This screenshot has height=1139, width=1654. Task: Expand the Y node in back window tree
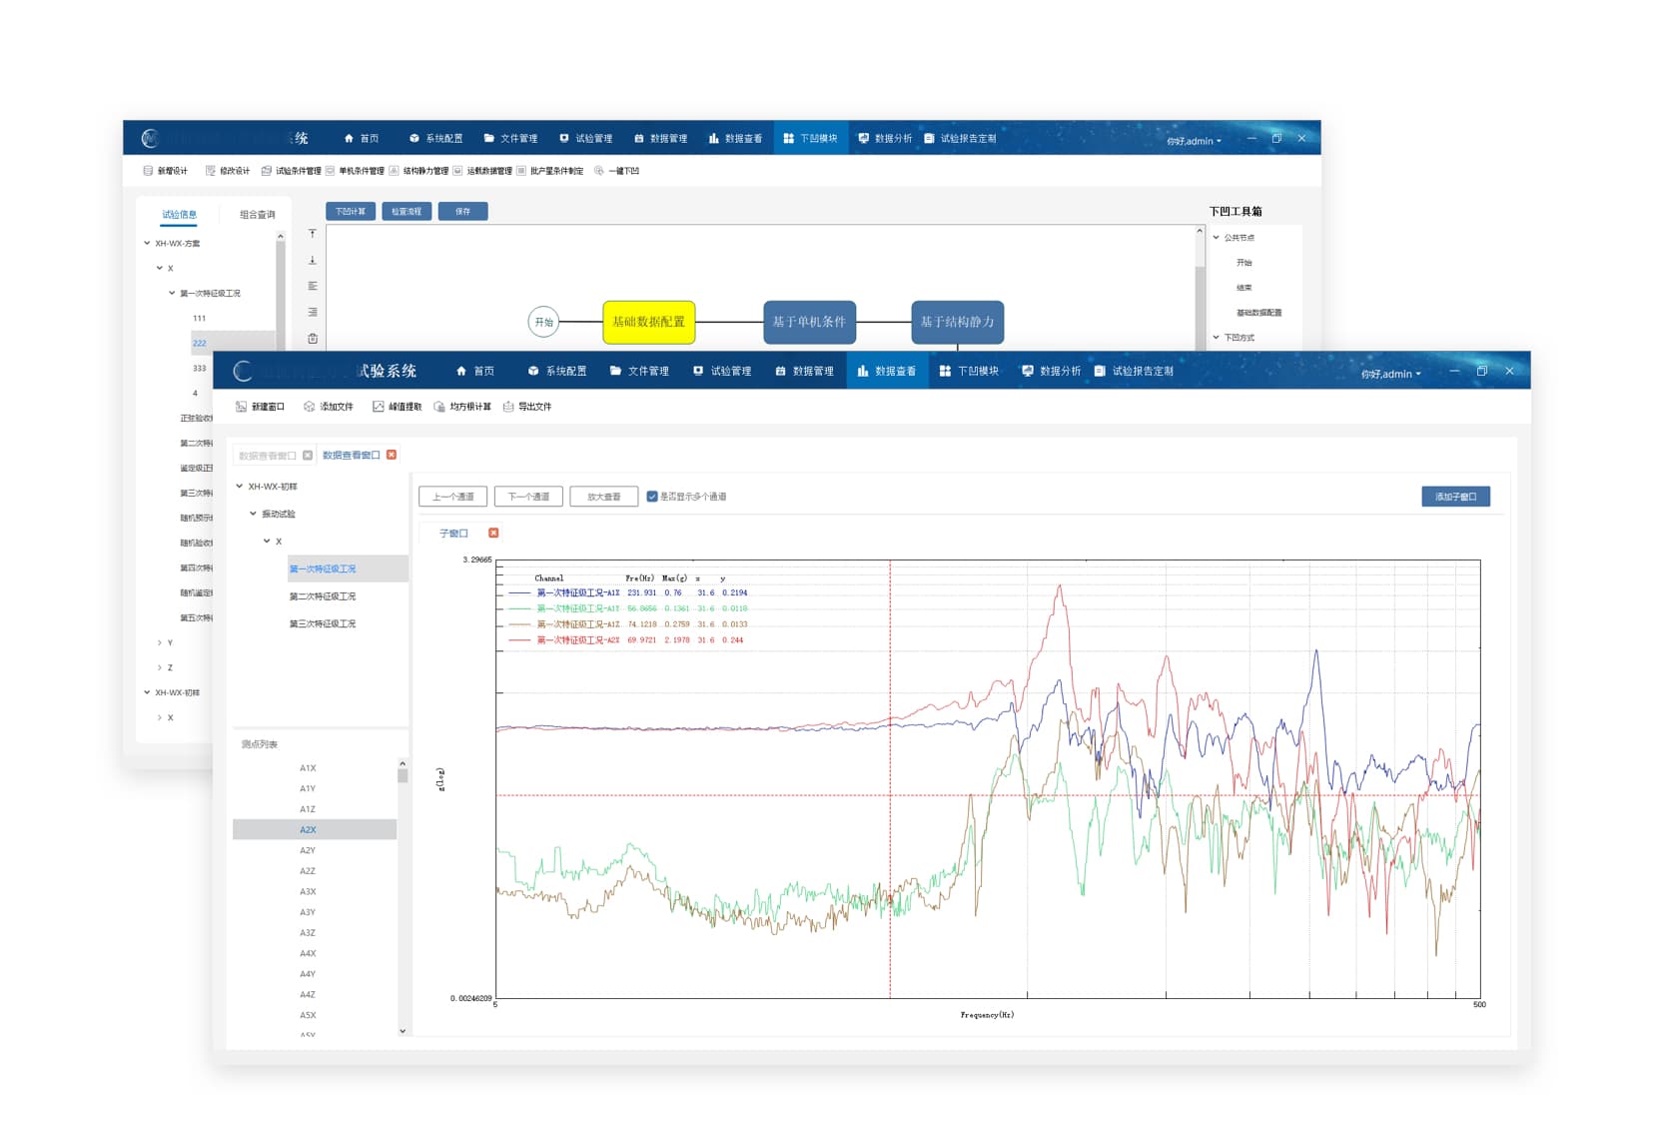pos(160,642)
